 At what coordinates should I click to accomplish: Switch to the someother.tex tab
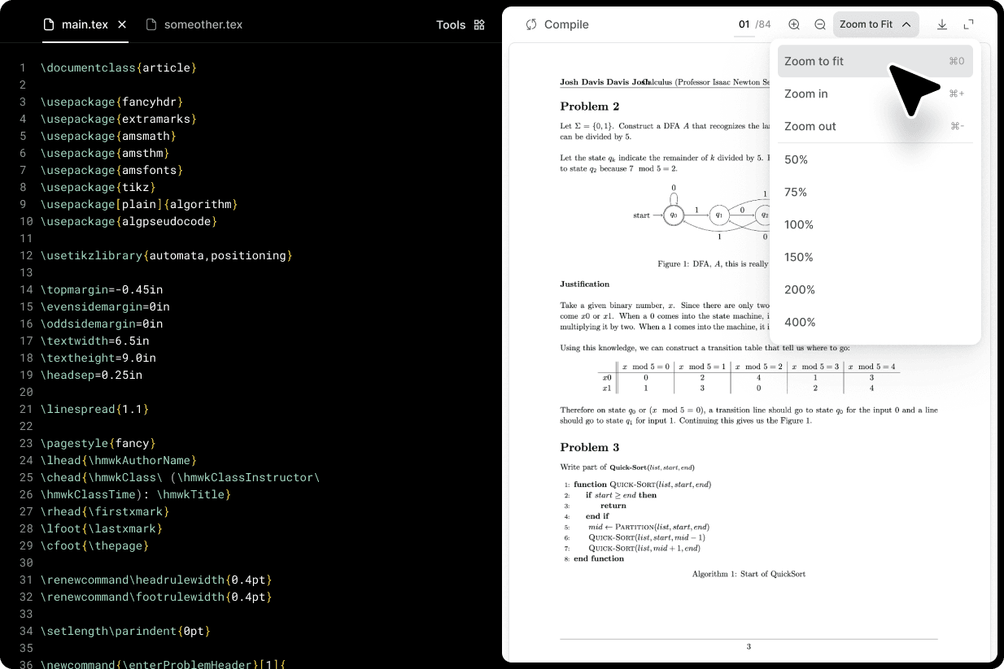[194, 24]
